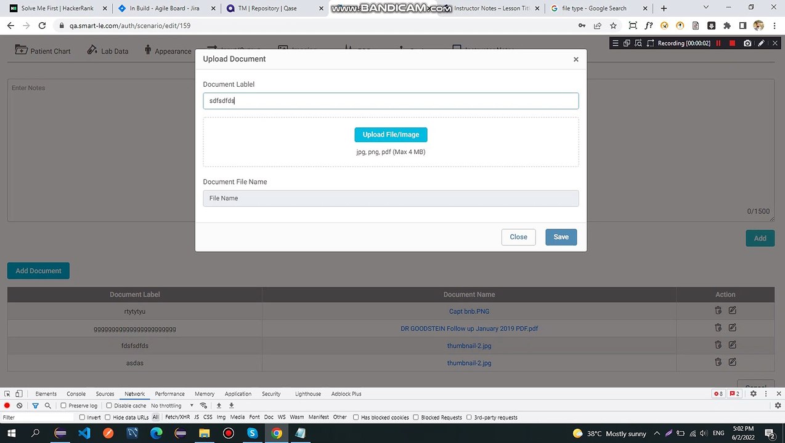Viewport: 785px width, 443px height.
Task: Enable Preserve log checkbox
Action: click(x=63, y=405)
